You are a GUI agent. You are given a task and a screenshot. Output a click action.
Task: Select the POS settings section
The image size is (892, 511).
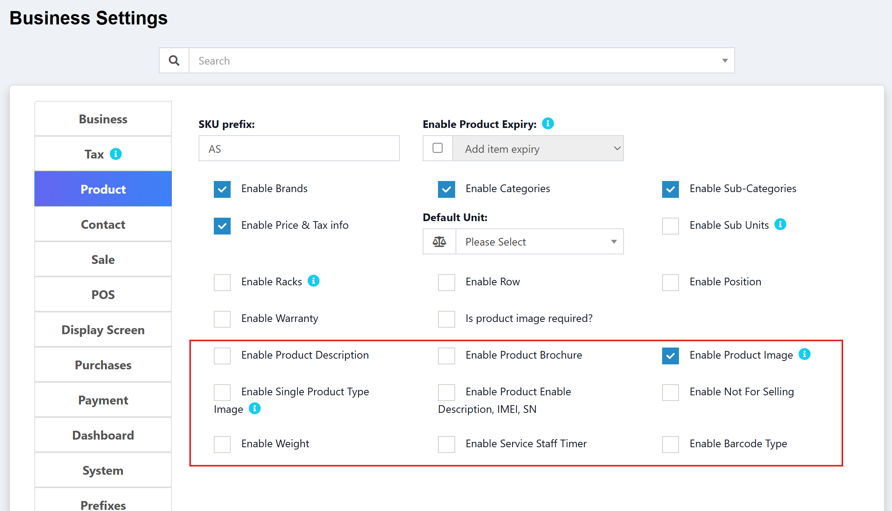pos(103,294)
